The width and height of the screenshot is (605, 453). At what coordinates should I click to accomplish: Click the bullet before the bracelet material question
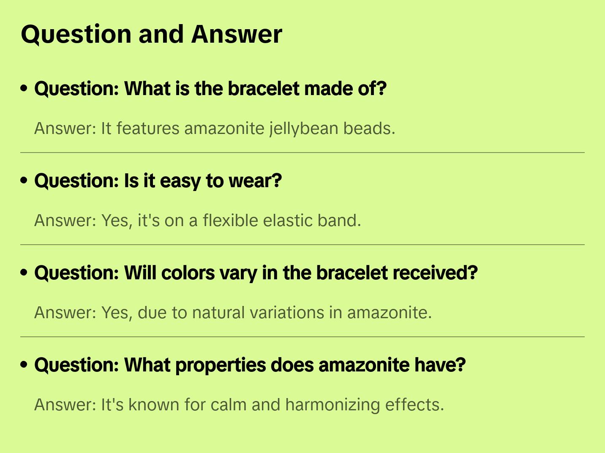[x=24, y=88]
